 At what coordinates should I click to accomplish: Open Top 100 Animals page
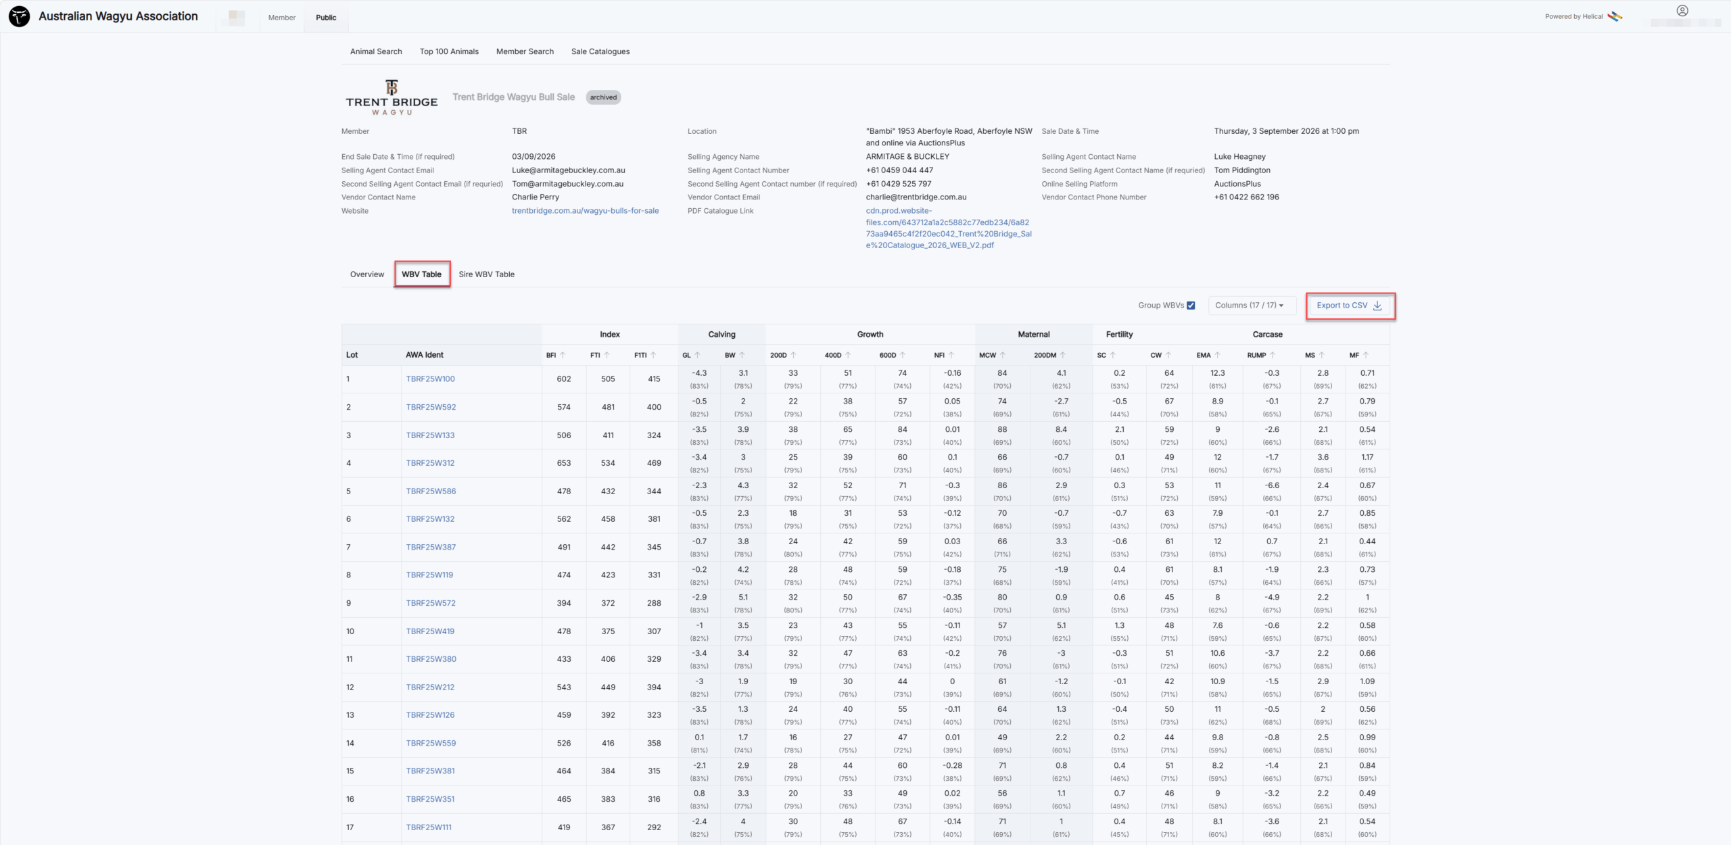449,51
